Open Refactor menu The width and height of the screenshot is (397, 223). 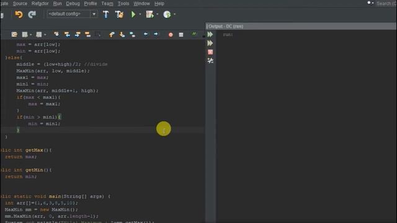click(x=40, y=4)
